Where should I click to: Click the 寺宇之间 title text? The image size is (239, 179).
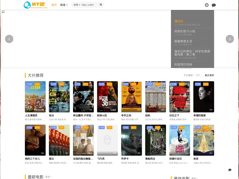pos(126,115)
